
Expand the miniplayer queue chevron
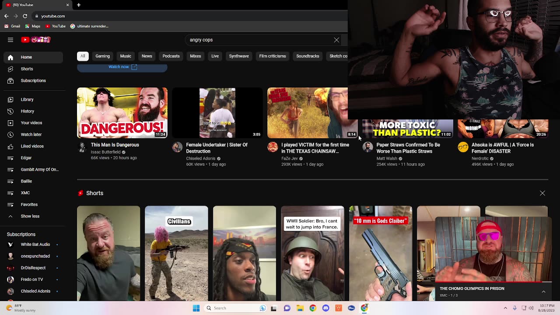pos(543,292)
